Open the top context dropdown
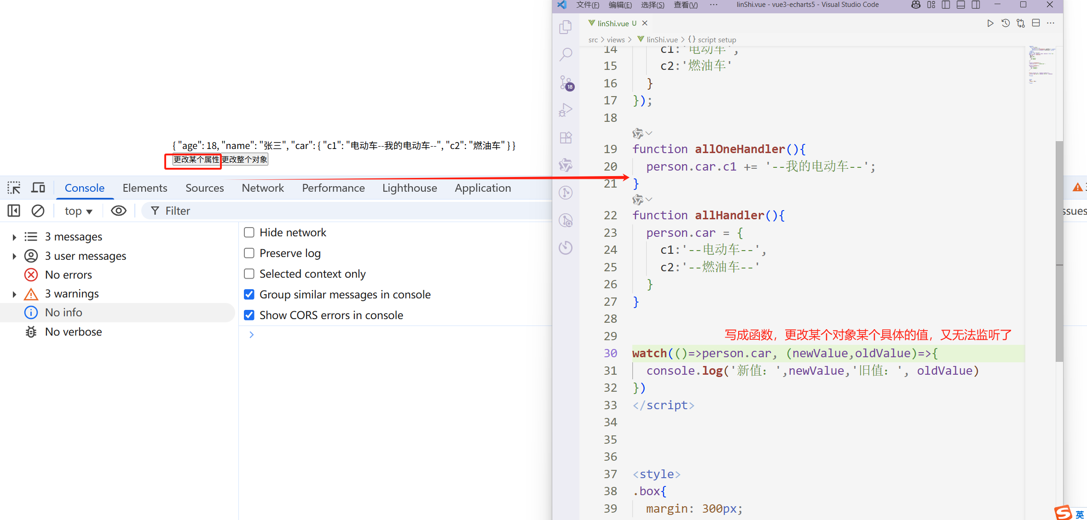Viewport: 1087px width, 520px height. tap(78, 211)
